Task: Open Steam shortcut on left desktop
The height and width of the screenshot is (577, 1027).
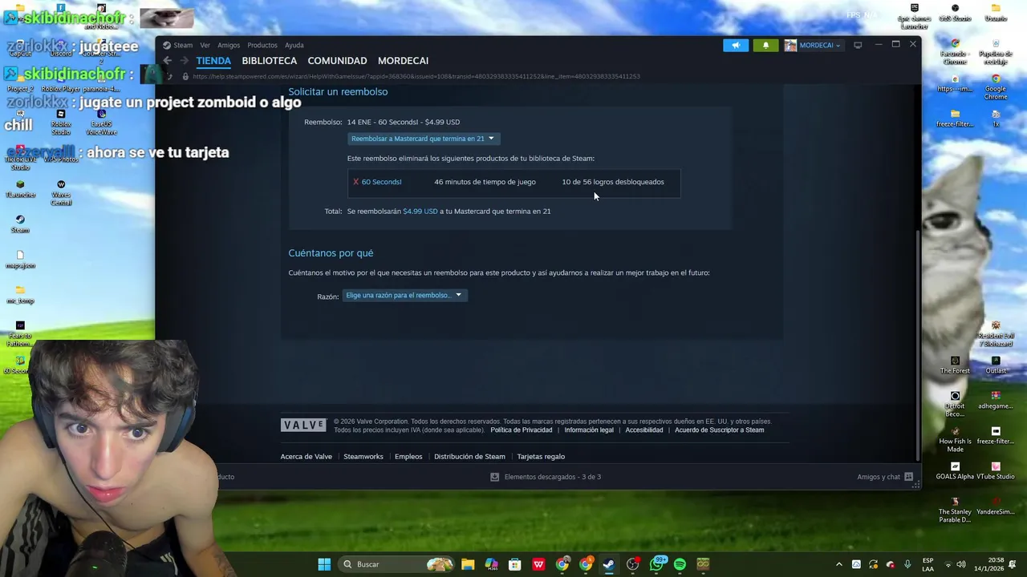Action: point(20,224)
